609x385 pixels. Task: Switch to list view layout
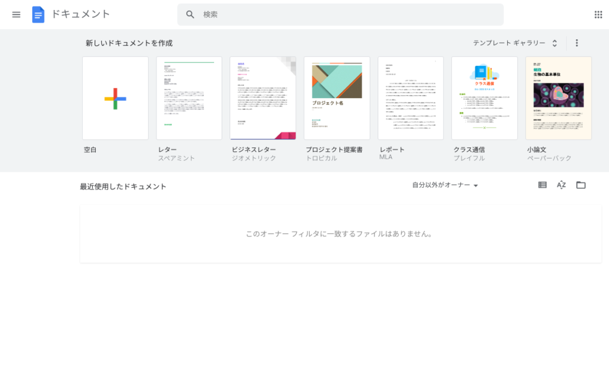542,185
